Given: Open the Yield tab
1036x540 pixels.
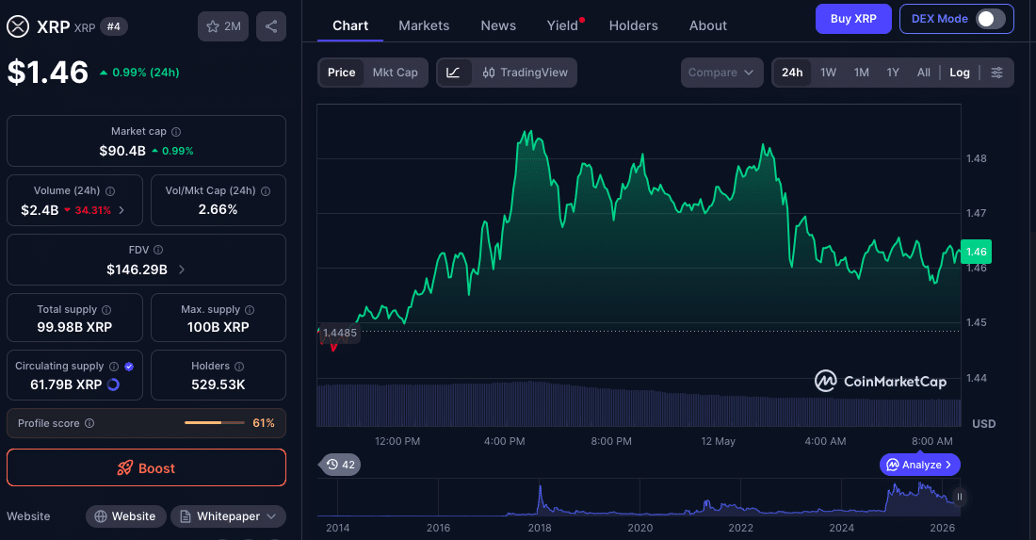Looking at the screenshot, I should 562,25.
